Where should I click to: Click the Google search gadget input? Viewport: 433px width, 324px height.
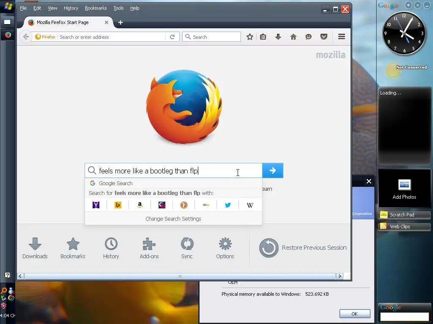coord(404,316)
